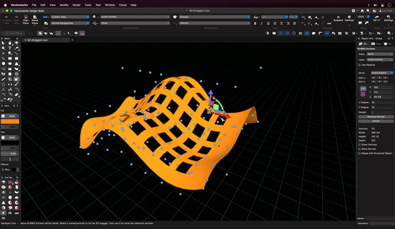This screenshot has width=395, height=229.
Task: Open the Fill style Solid dropdown
Action: click(10, 116)
